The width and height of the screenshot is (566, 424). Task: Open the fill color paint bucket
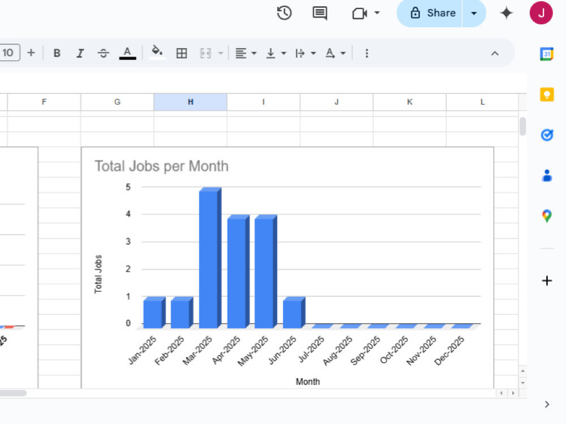coord(157,52)
